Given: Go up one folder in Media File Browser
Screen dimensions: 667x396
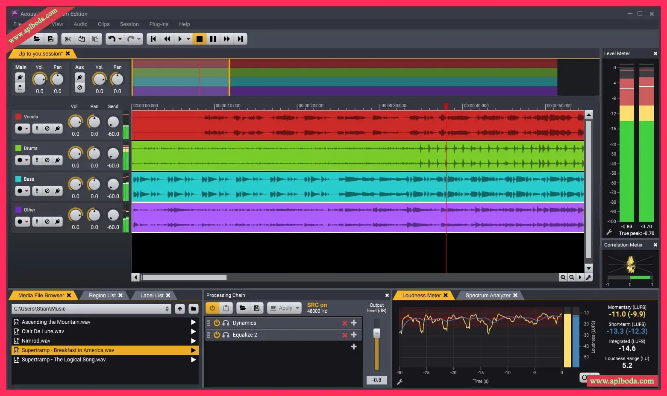Looking at the screenshot, I should pos(180,308).
